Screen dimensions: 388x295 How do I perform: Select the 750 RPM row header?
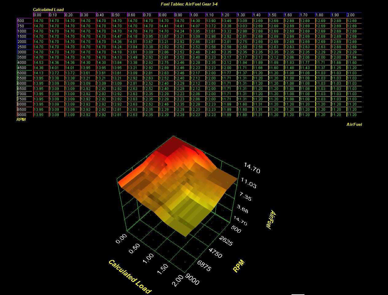pos(24,26)
